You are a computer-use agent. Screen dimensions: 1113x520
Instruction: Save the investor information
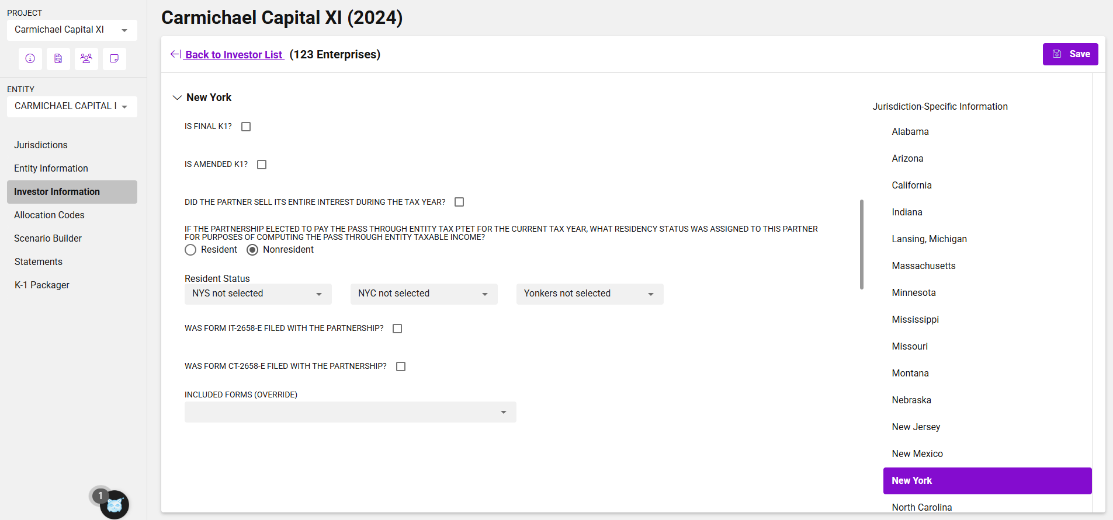click(1070, 54)
